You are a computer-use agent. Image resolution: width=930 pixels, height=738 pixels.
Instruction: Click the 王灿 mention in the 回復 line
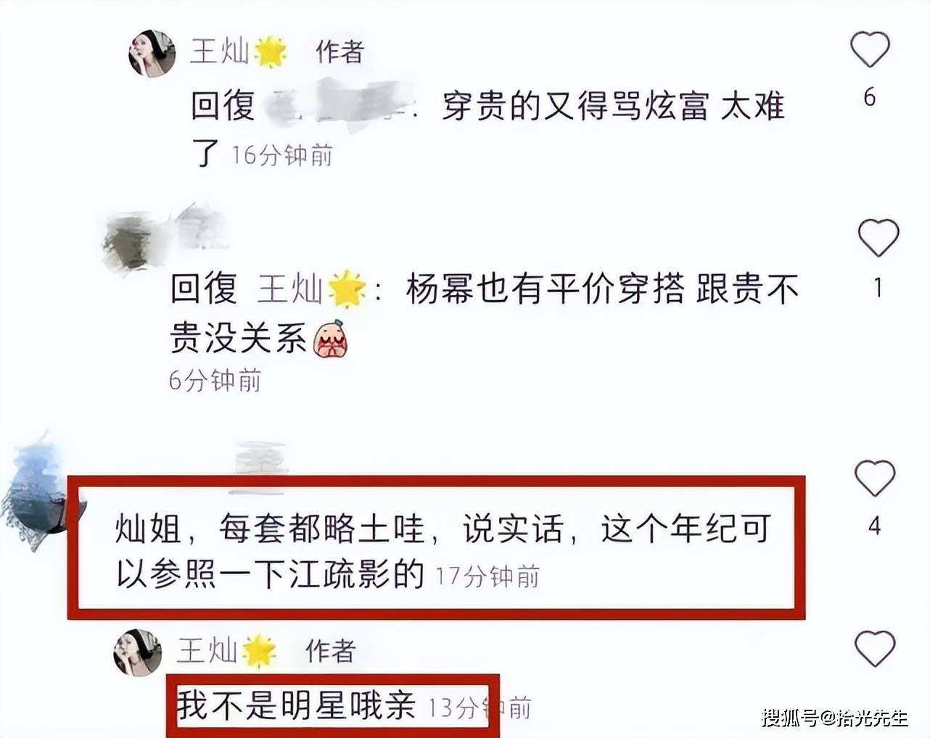[290, 289]
